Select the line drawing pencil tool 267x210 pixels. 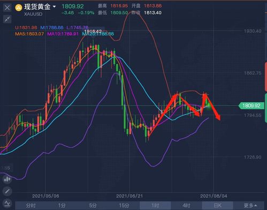pos(7,191)
